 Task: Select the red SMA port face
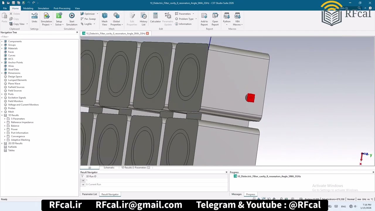point(251,98)
